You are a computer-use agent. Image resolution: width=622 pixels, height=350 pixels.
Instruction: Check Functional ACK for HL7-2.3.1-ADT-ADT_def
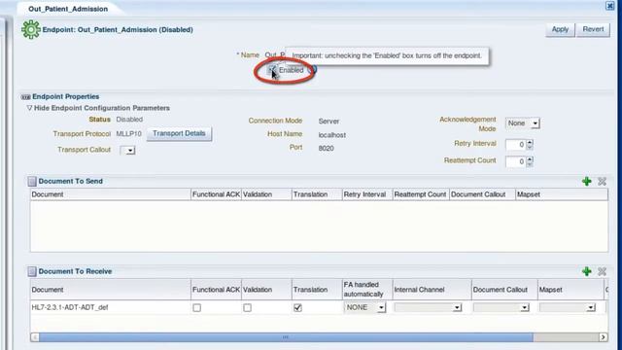tap(196, 307)
